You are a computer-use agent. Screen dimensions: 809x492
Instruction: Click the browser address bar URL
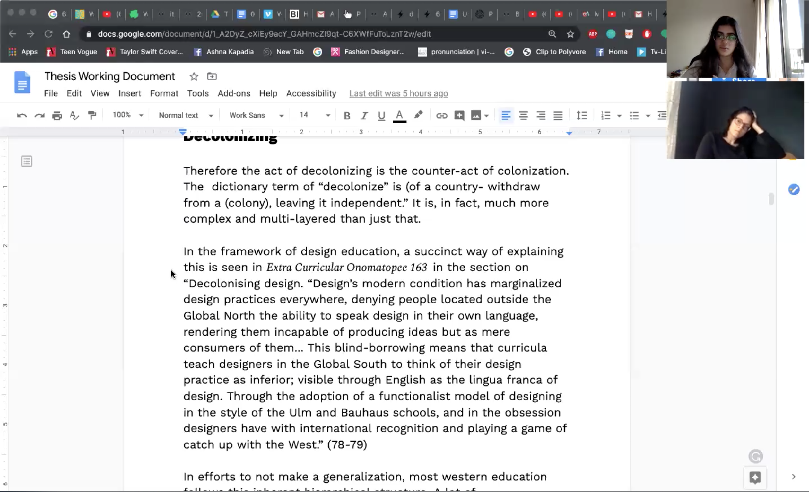(264, 34)
